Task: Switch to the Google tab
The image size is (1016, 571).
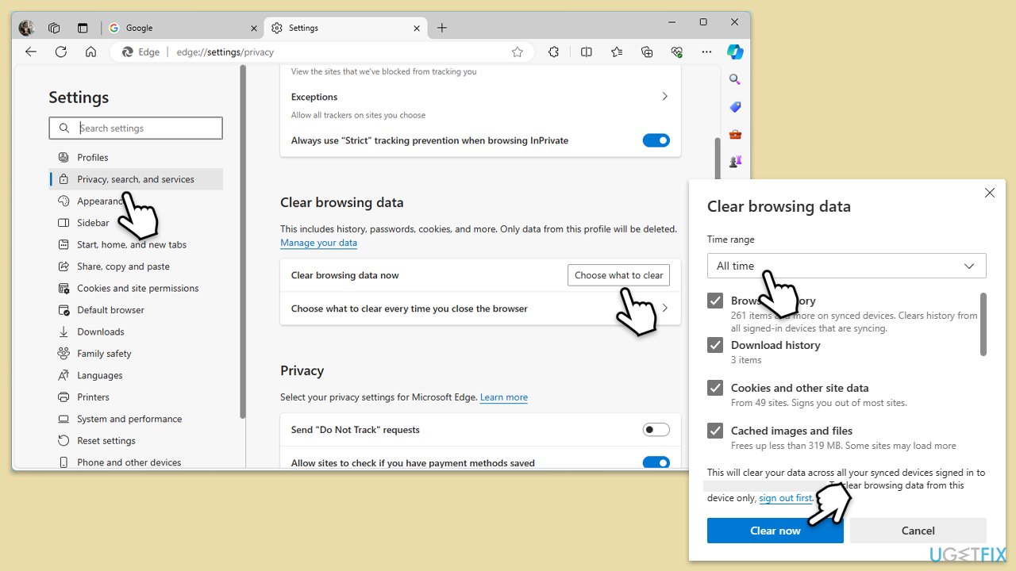Action: click(x=183, y=28)
